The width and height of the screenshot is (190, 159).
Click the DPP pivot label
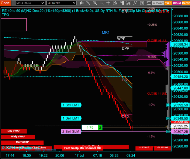pos(126,48)
